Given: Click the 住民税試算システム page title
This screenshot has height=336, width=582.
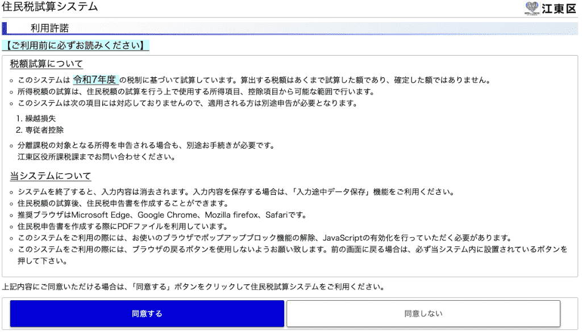Looking at the screenshot, I should pyautogui.click(x=50, y=7).
